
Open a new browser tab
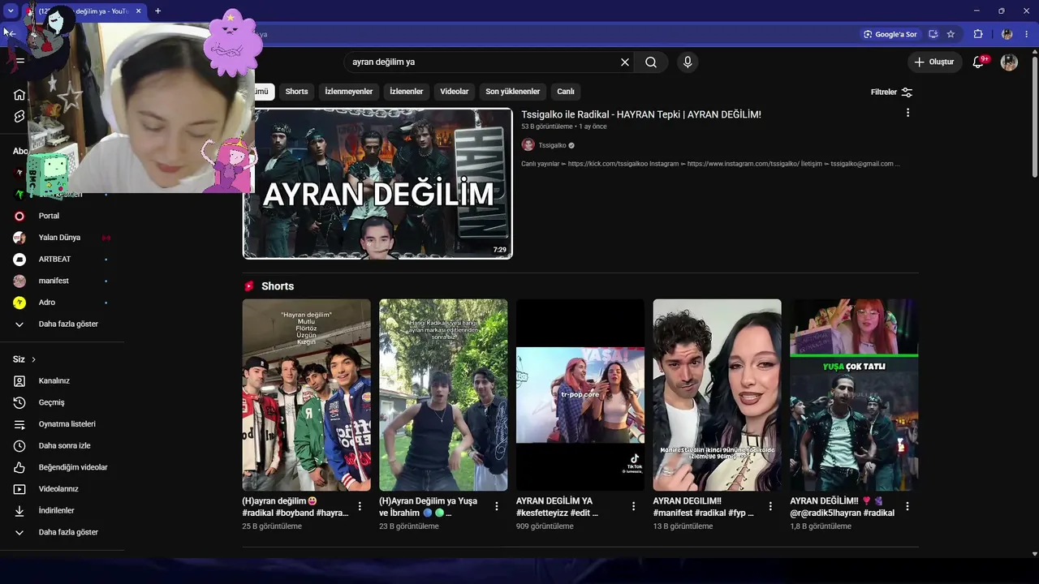click(x=157, y=11)
